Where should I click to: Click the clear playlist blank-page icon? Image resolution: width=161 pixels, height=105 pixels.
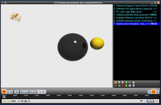pos(130,86)
